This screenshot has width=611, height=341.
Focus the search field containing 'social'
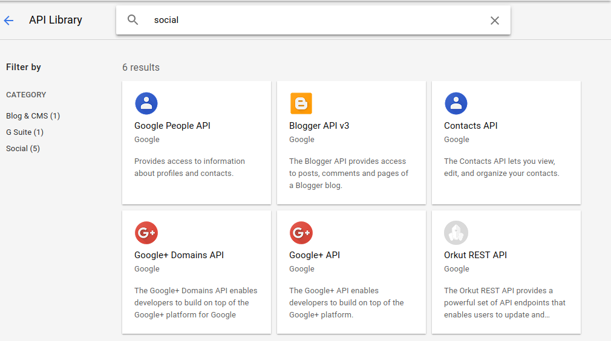[313, 20]
